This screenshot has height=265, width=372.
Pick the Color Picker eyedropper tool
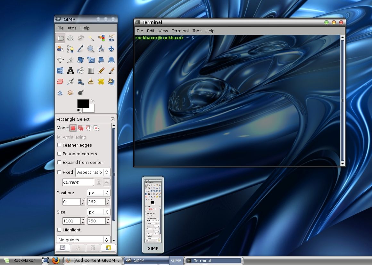coord(81,49)
